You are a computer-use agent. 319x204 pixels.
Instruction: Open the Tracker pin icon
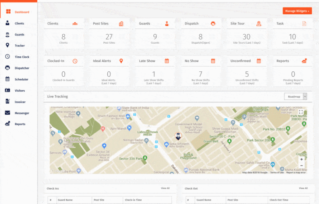[x=7, y=45]
